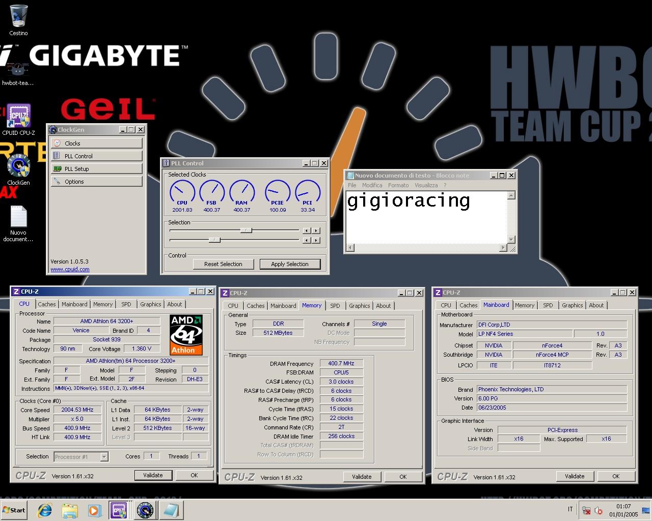Image resolution: width=652 pixels, height=521 pixels.
Task: Click the Notepad vertical scrollbar down arrow
Action: click(511, 240)
